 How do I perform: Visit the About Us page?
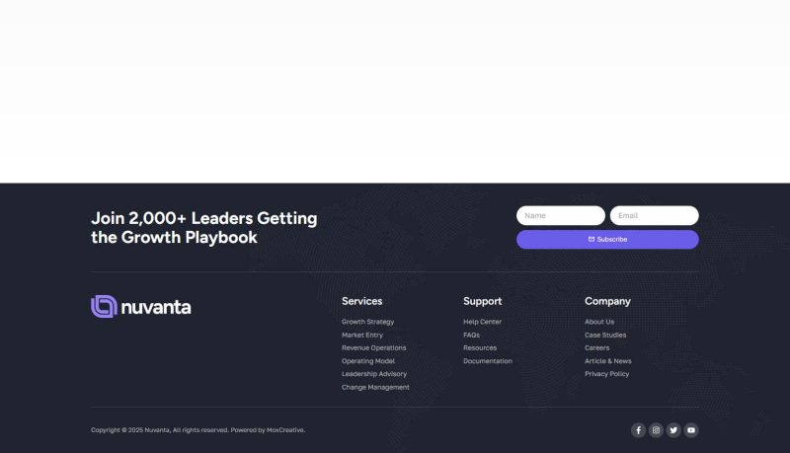(599, 322)
